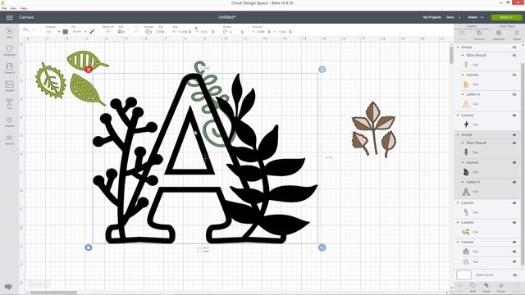Click the brown leaves image on canvas

click(374, 129)
